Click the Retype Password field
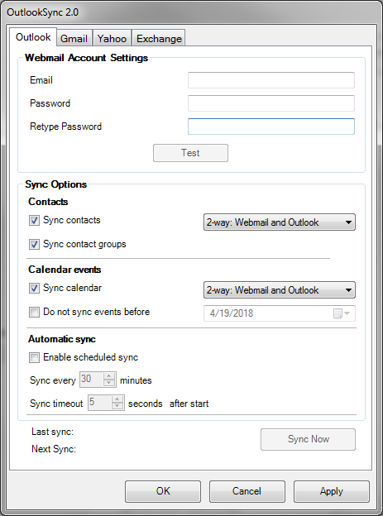This screenshot has height=516, width=383. tap(271, 127)
